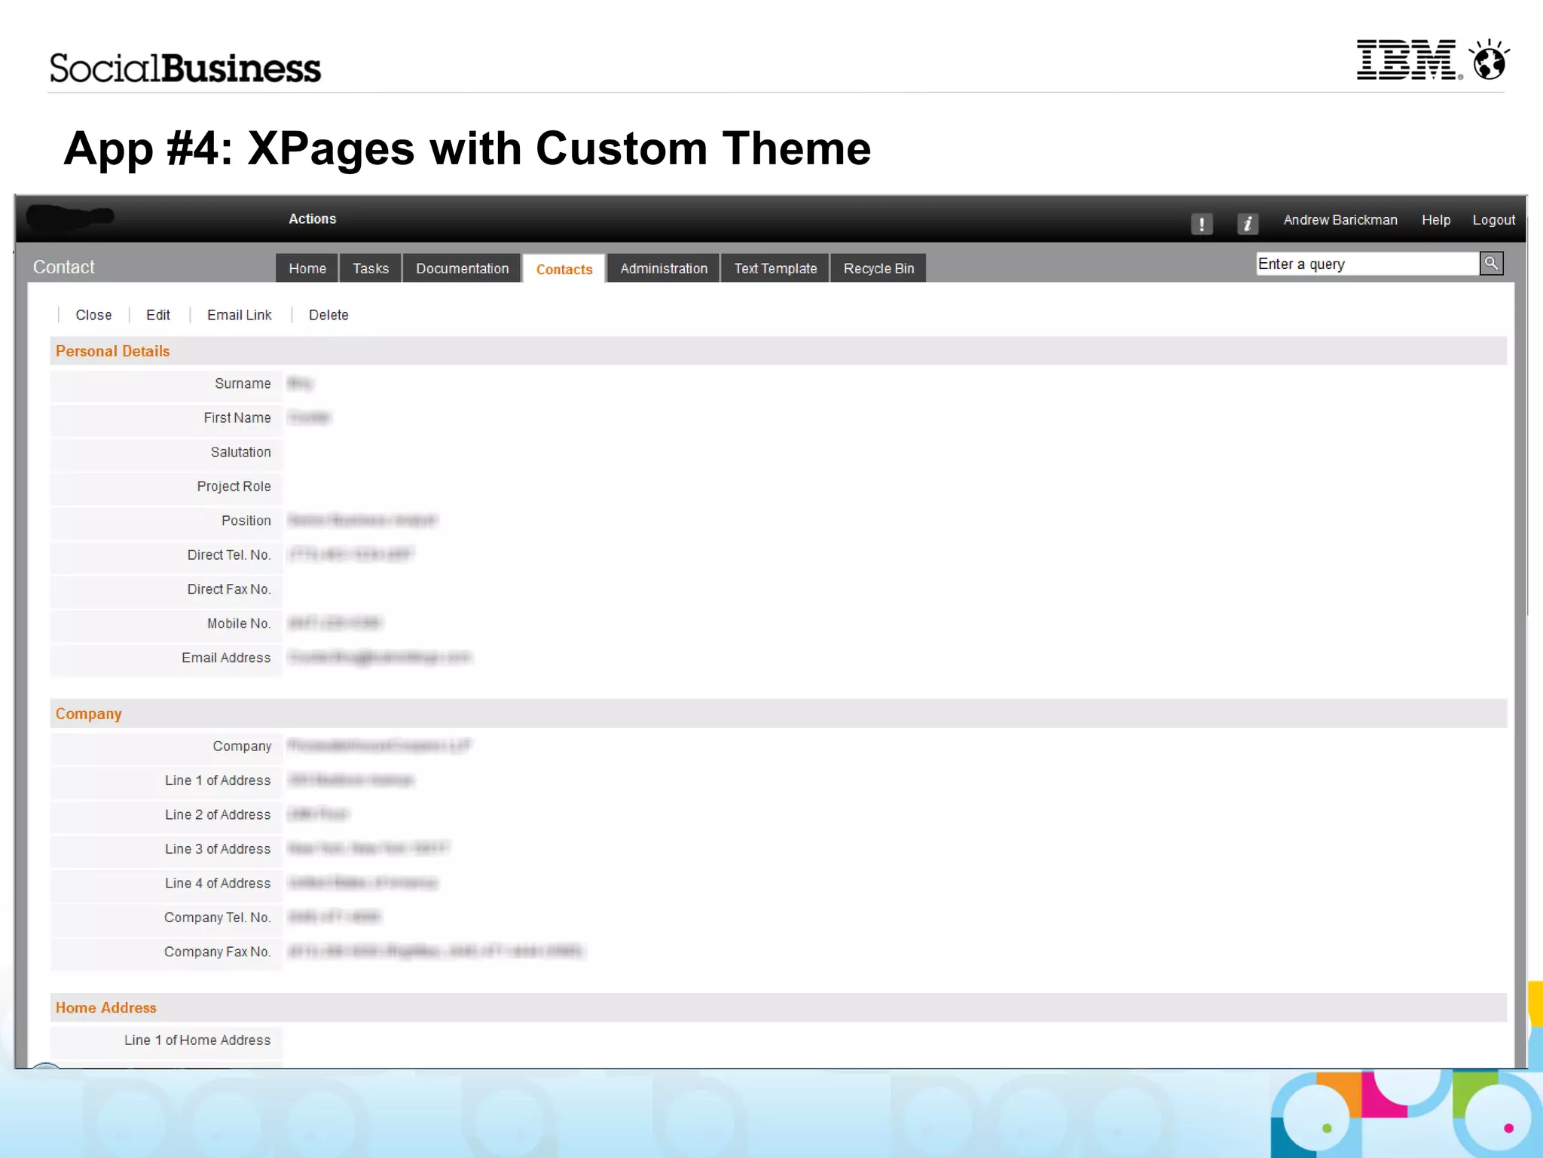The width and height of the screenshot is (1543, 1158).
Task: Click the Delete action link
Action: click(x=328, y=315)
